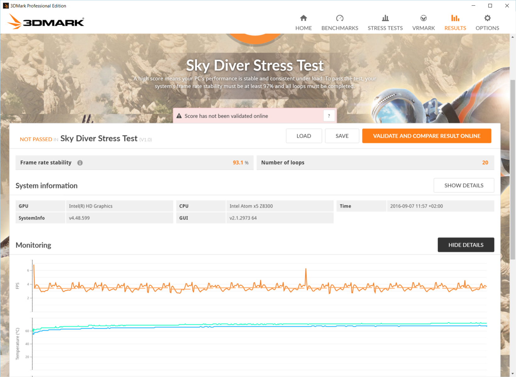Click the Options gear icon
Screen dimensions: 516x377
(487, 18)
